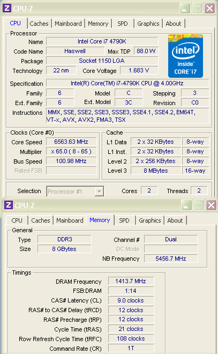
Task: Close the lower CPU-Z Memory window
Action: click(x=211, y=205)
